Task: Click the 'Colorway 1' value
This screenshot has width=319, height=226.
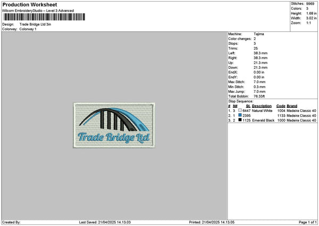Action: (x=28, y=29)
